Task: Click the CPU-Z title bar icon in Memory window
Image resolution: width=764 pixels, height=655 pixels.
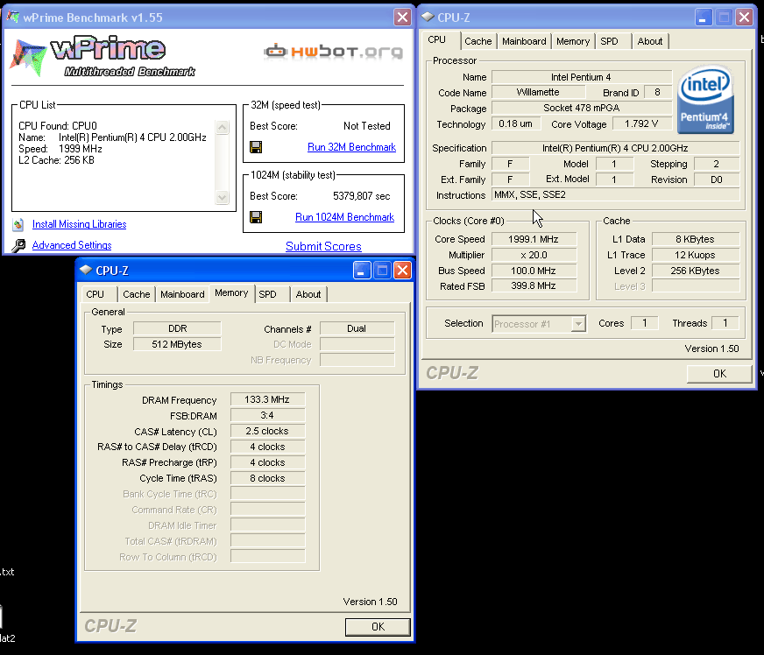Action: tap(86, 270)
